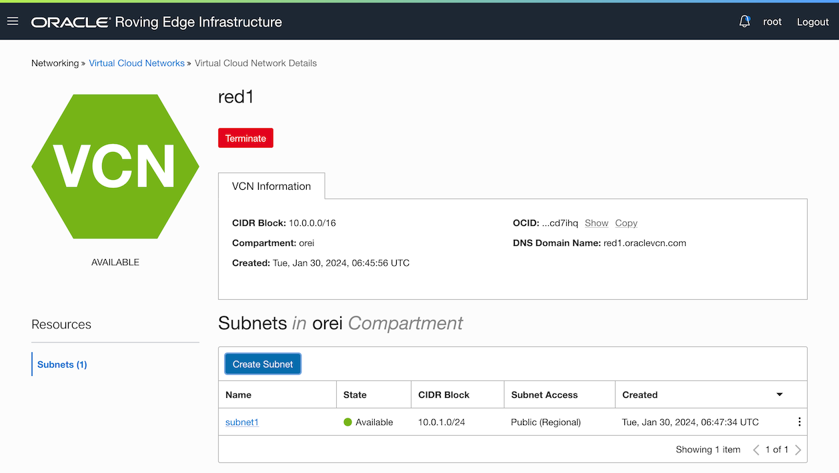839x473 pixels.
Task: Click the VCN Created date value
Action: click(341, 263)
